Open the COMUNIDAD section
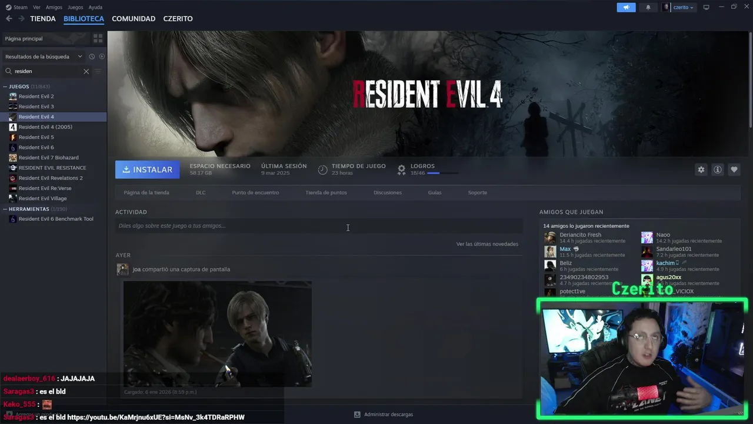 click(134, 19)
